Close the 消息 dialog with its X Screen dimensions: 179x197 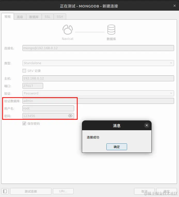coord(147,125)
